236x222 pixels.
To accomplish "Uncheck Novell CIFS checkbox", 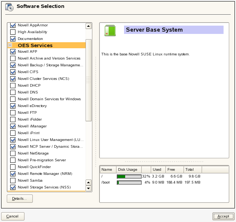I will (x=13, y=72).
